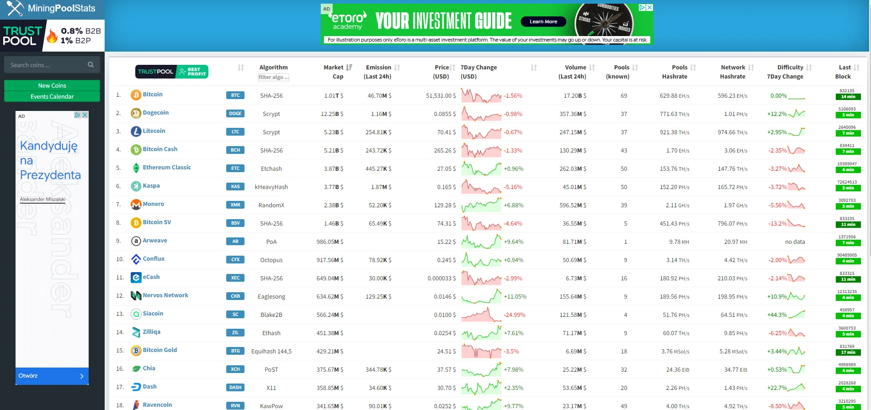Viewport: 871px width, 410px height.
Task: Sort by Difficulty 7Day Change
Action: 809,68
